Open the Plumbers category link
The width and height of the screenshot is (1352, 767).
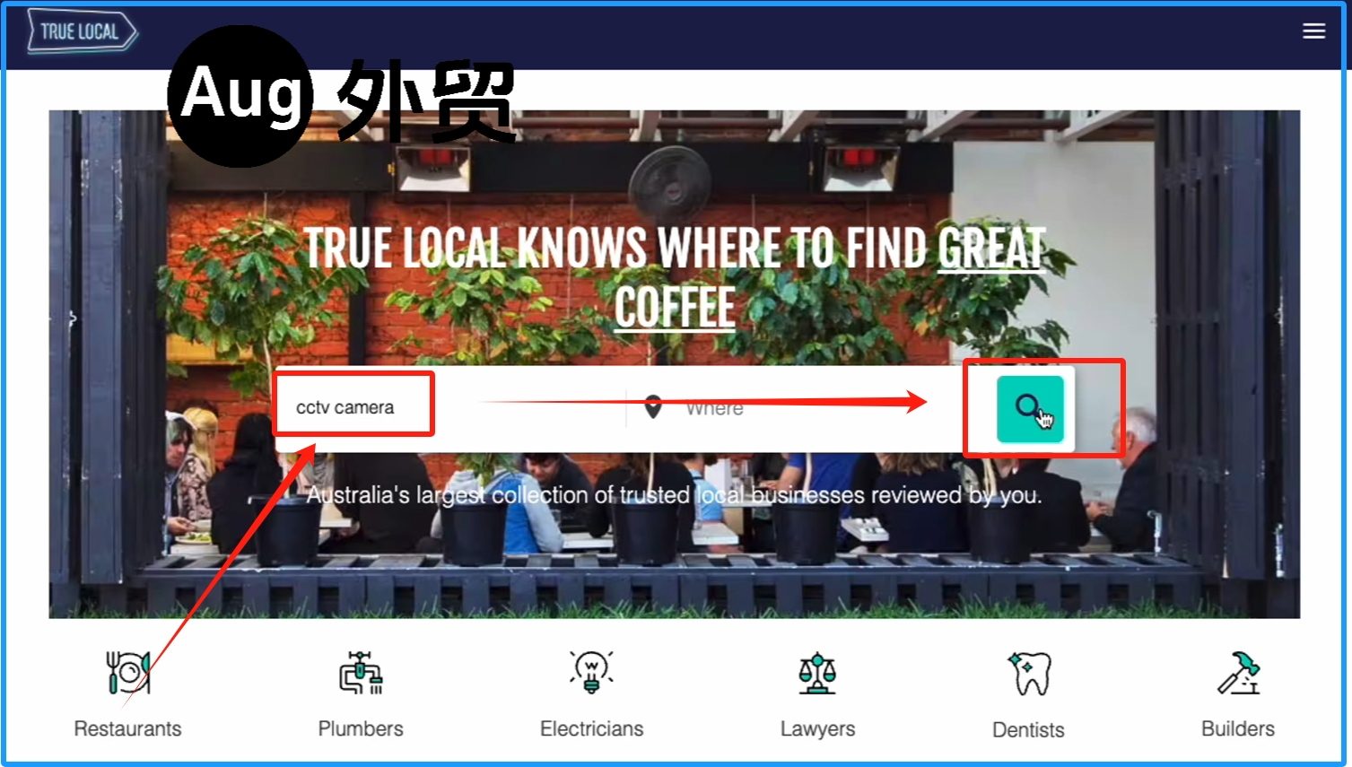(361, 728)
